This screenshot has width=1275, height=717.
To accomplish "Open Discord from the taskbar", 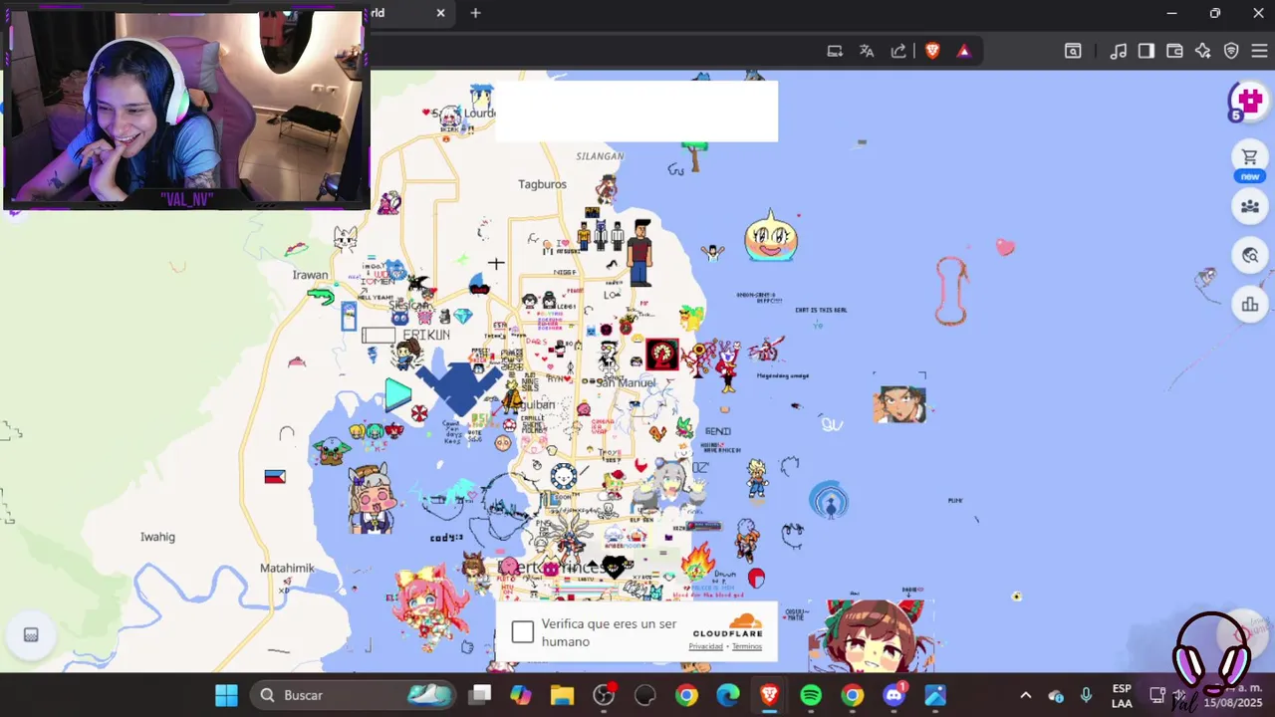I will pyautogui.click(x=893, y=695).
